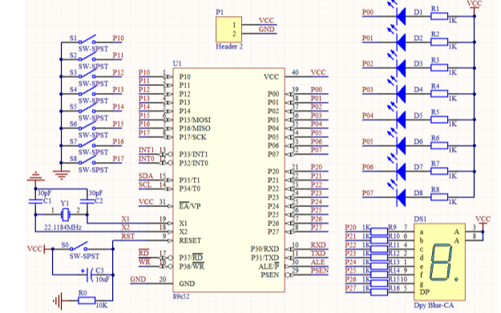The width and height of the screenshot is (501, 313).
Task: Select resistor R1 near LED D1
Action: (439, 16)
